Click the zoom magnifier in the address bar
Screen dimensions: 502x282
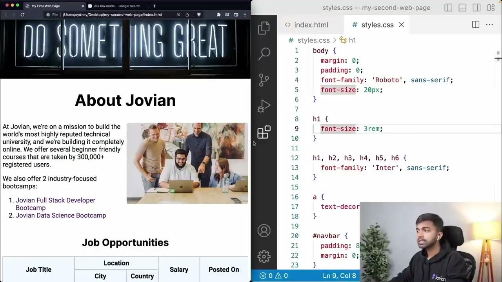tap(179, 14)
